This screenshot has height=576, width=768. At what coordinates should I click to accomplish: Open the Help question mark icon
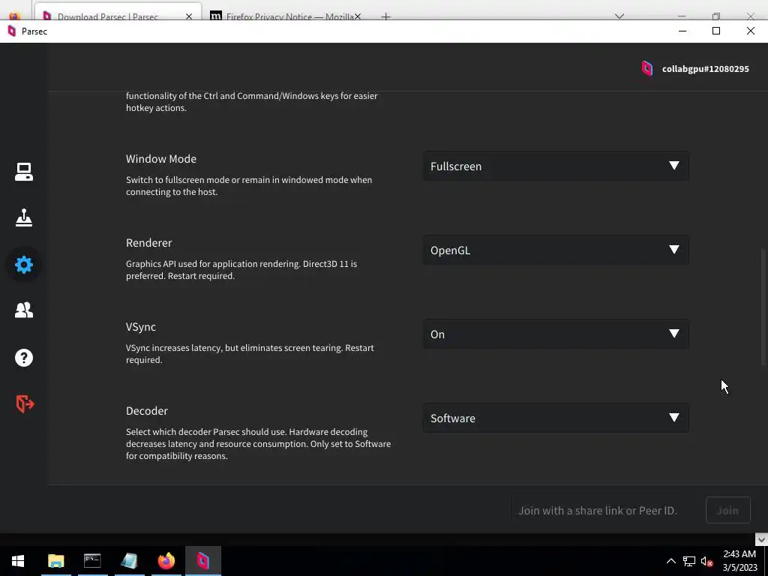click(23, 358)
